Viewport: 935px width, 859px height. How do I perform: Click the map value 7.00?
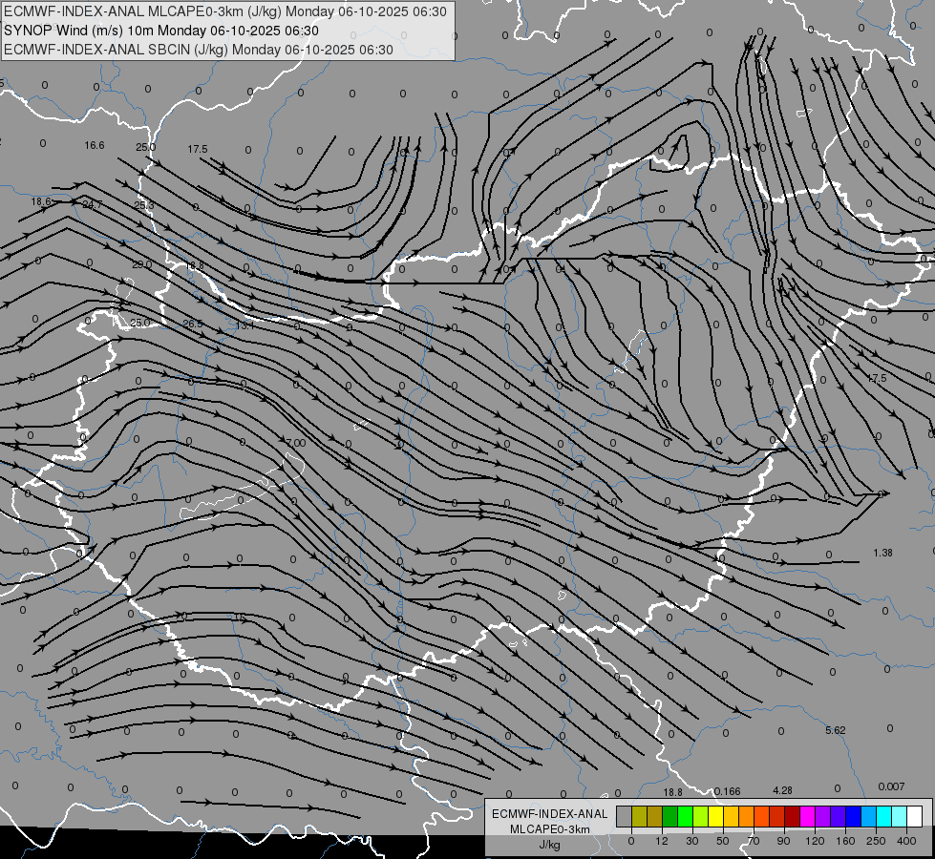point(296,443)
